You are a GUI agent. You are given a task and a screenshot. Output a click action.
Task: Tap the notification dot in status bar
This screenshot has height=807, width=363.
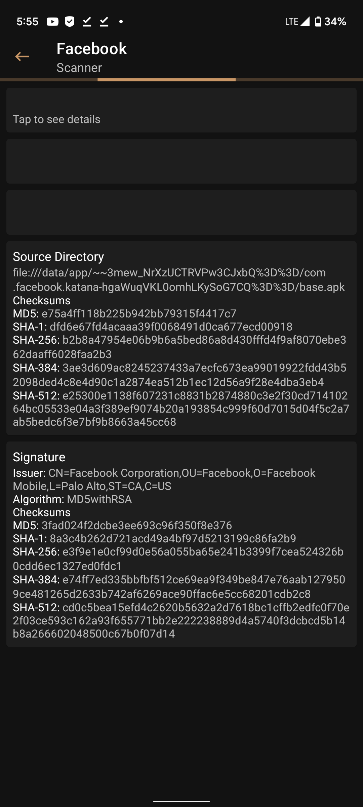click(x=121, y=22)
